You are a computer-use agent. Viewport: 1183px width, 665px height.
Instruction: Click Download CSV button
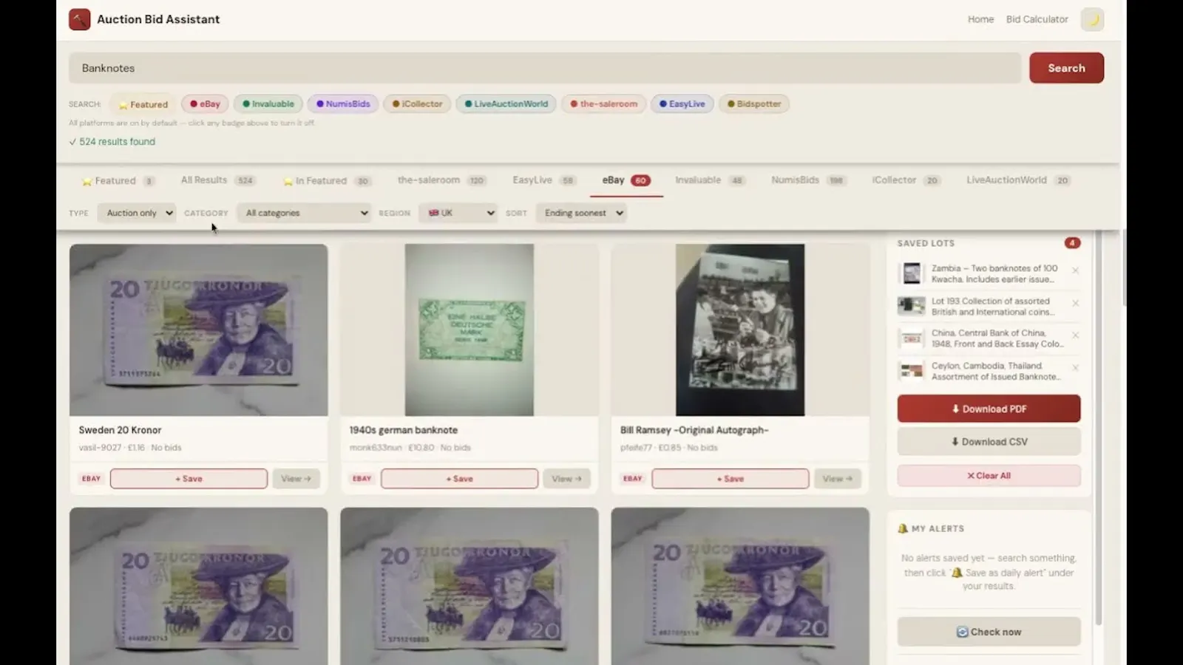(x=989, y=442)
